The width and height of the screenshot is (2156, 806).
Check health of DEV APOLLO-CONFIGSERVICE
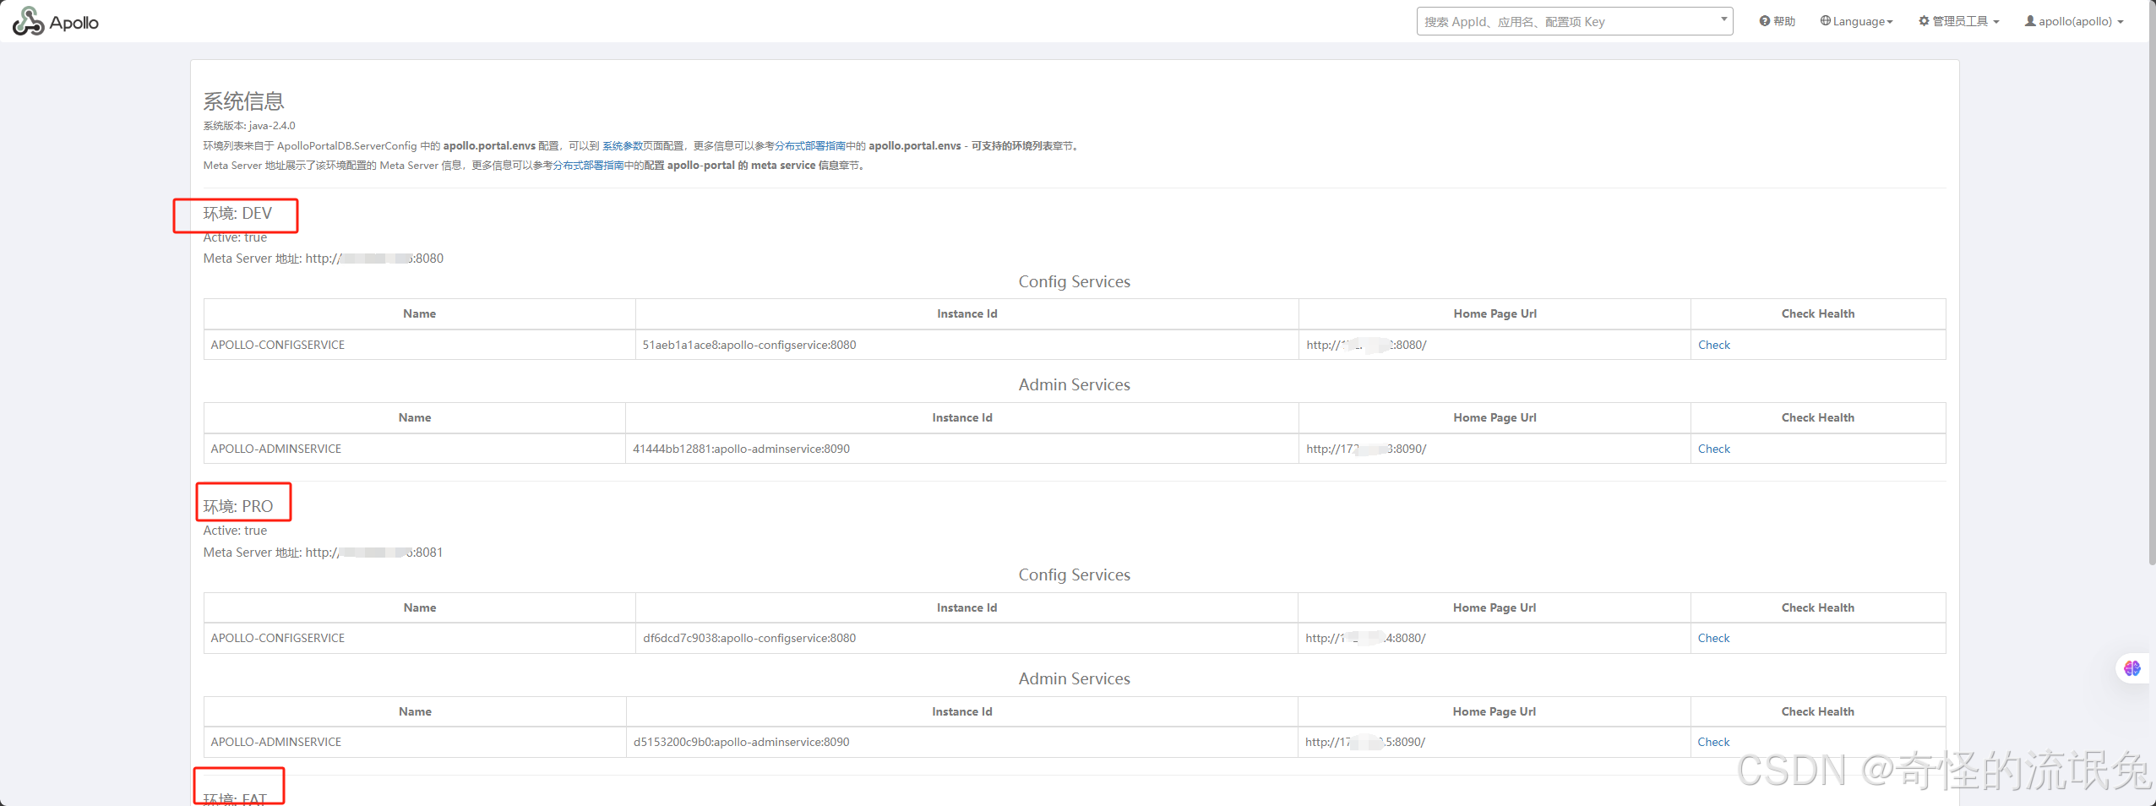(x=1713, y=345)
